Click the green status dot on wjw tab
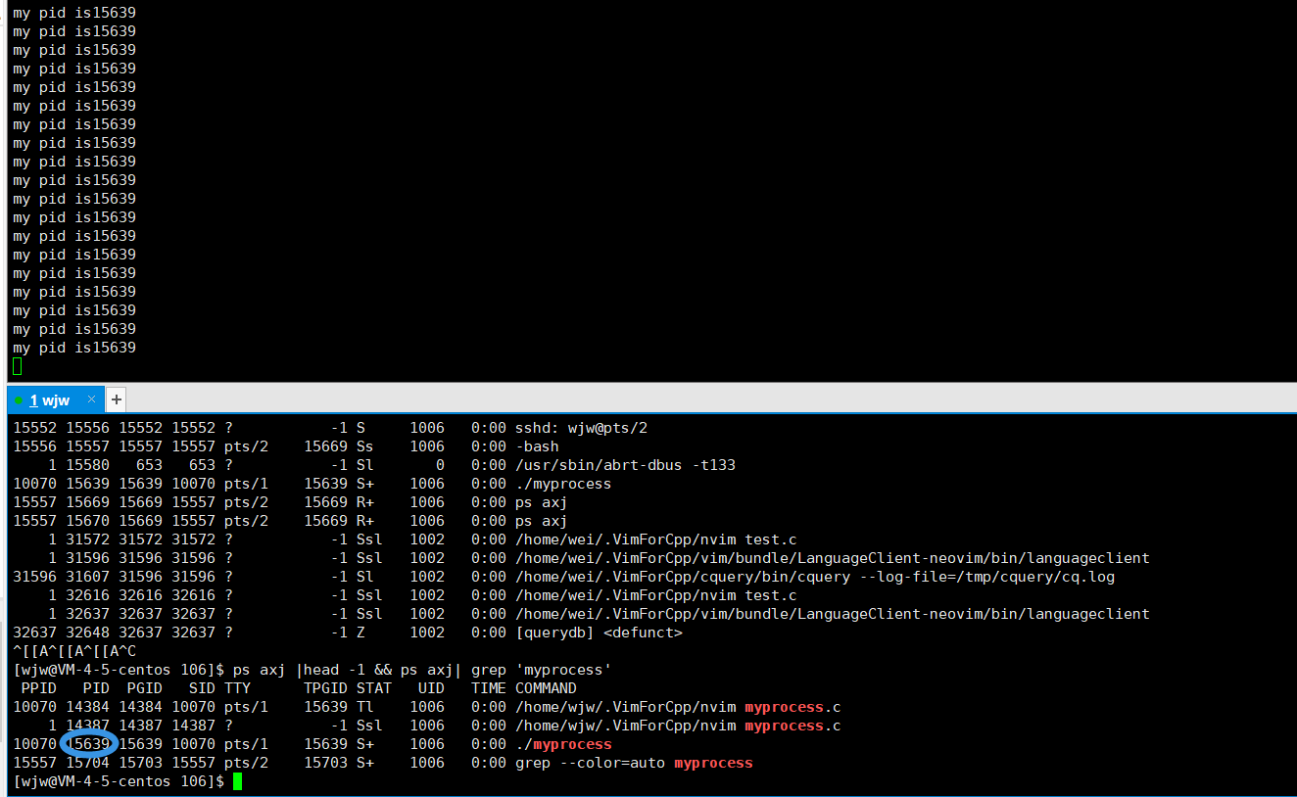 (x=19, y=399)
